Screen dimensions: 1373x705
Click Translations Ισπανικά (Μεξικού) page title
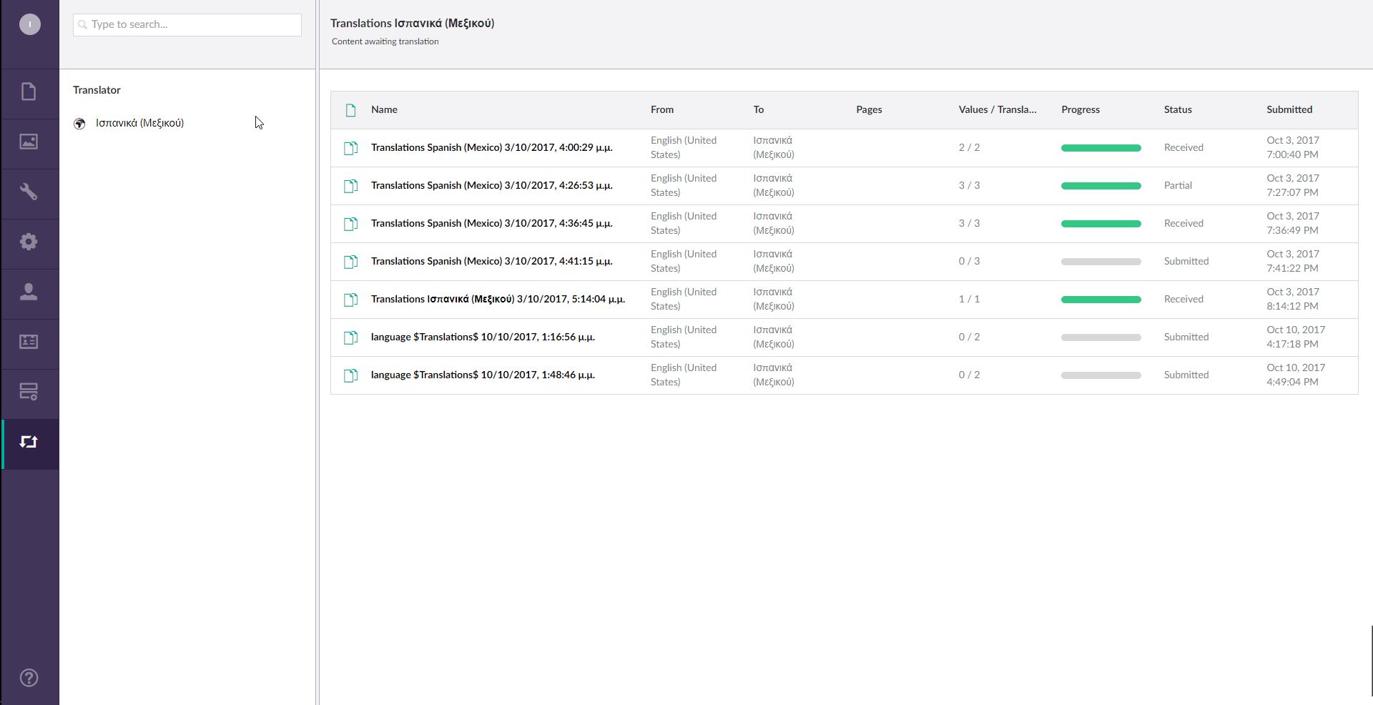[x=412, y=23]
